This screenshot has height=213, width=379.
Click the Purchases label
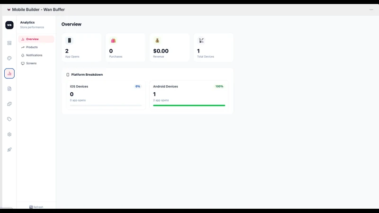click(116, 56)
